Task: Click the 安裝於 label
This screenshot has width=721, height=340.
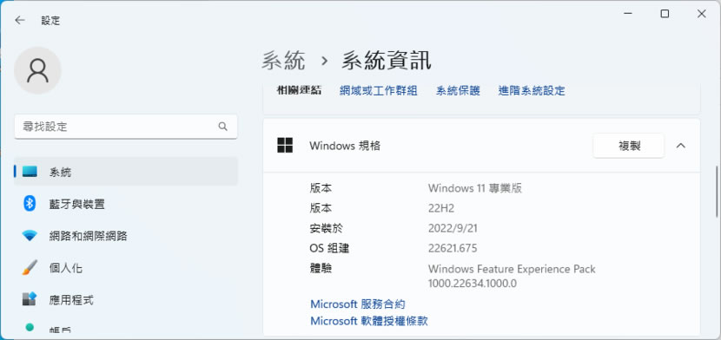Action: coord(327,228)
